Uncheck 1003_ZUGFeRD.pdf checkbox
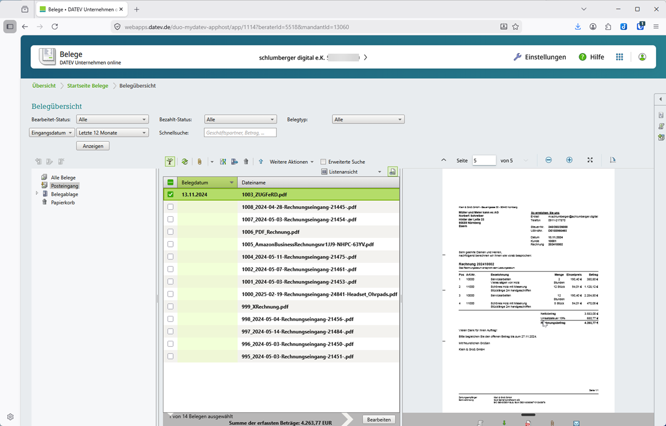The width and height of the screenshot is (666, 426). click(170, 195)
